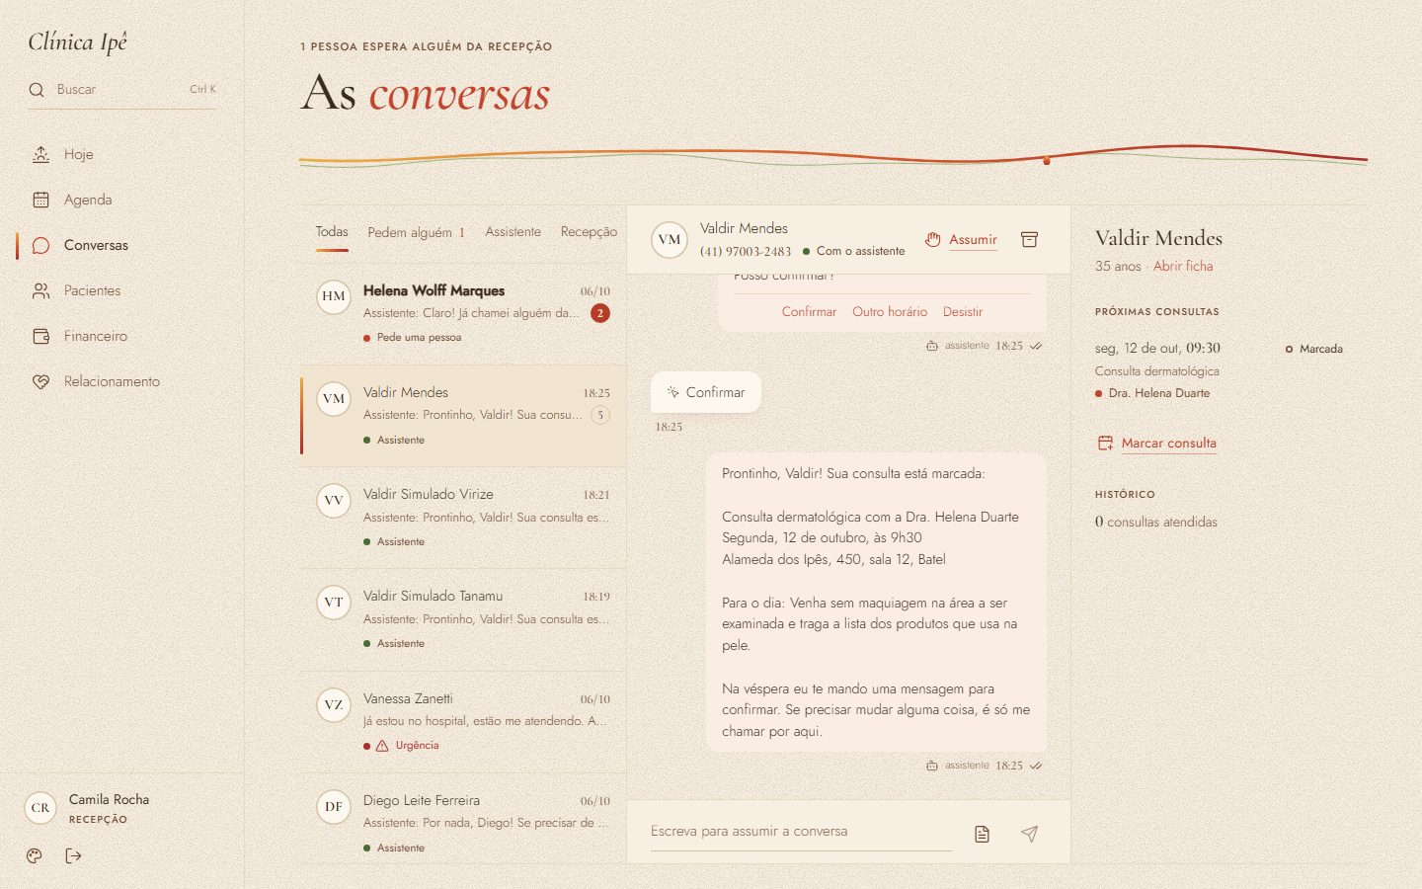Click the phone number (41) 97003-2483
Viewport: 1422px width, 889px height.
pyautogui.click(x=746, y=251)
